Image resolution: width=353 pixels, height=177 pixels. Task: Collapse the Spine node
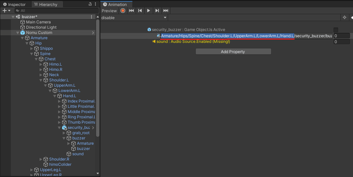click(31, 54)
